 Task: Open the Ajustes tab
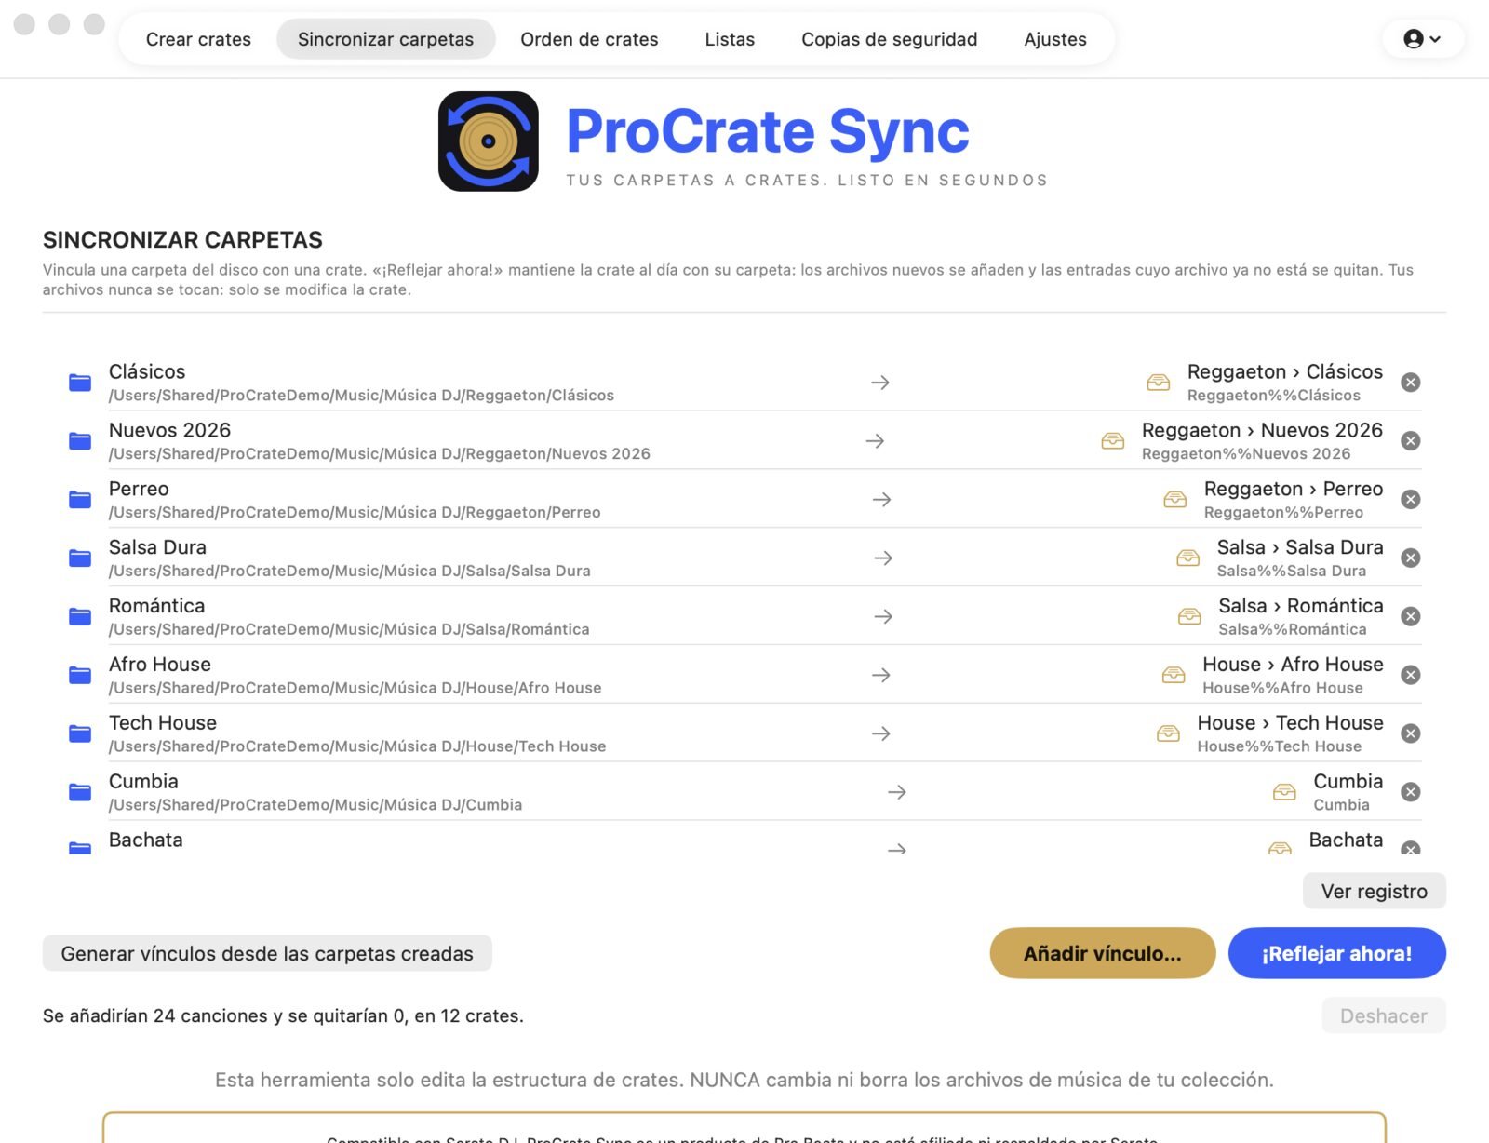pos(1055,39)
